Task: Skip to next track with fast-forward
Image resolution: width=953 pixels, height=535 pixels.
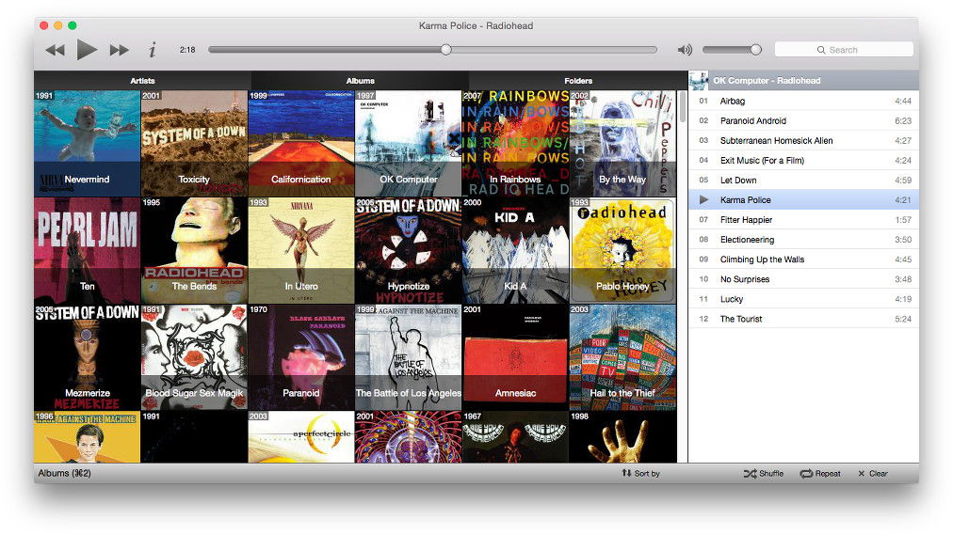Action: click(x=119, y=50)
